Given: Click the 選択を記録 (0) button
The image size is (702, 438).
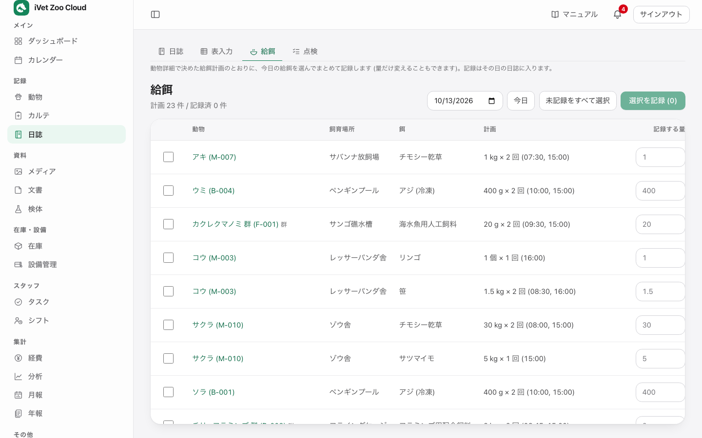Looking at the screenshot, I should [x=653, y=101].
